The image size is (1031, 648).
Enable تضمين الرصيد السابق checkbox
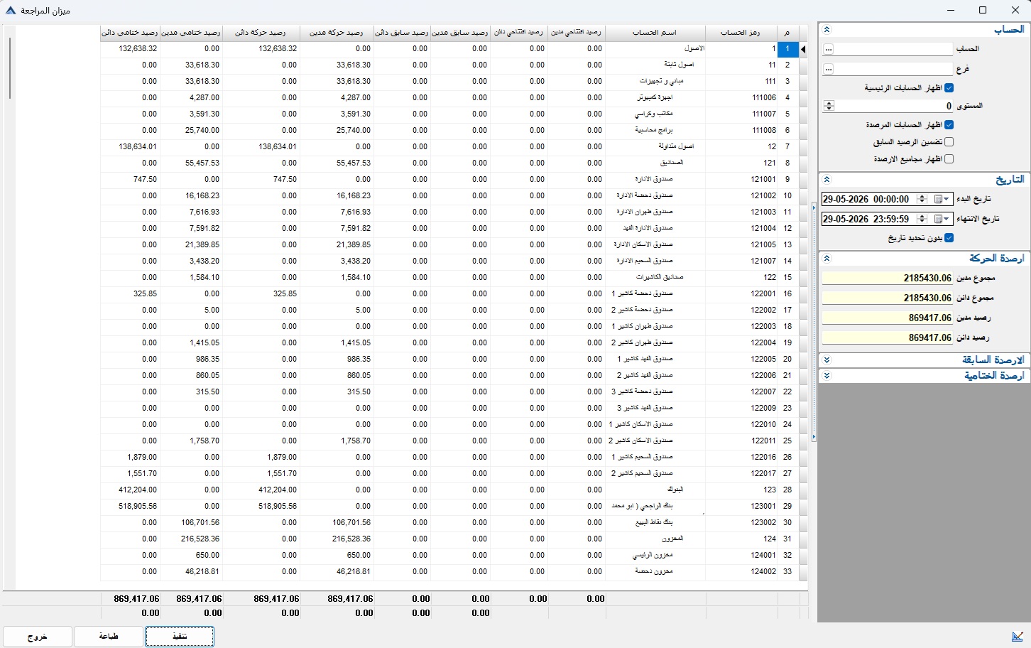tap(949, 142)
